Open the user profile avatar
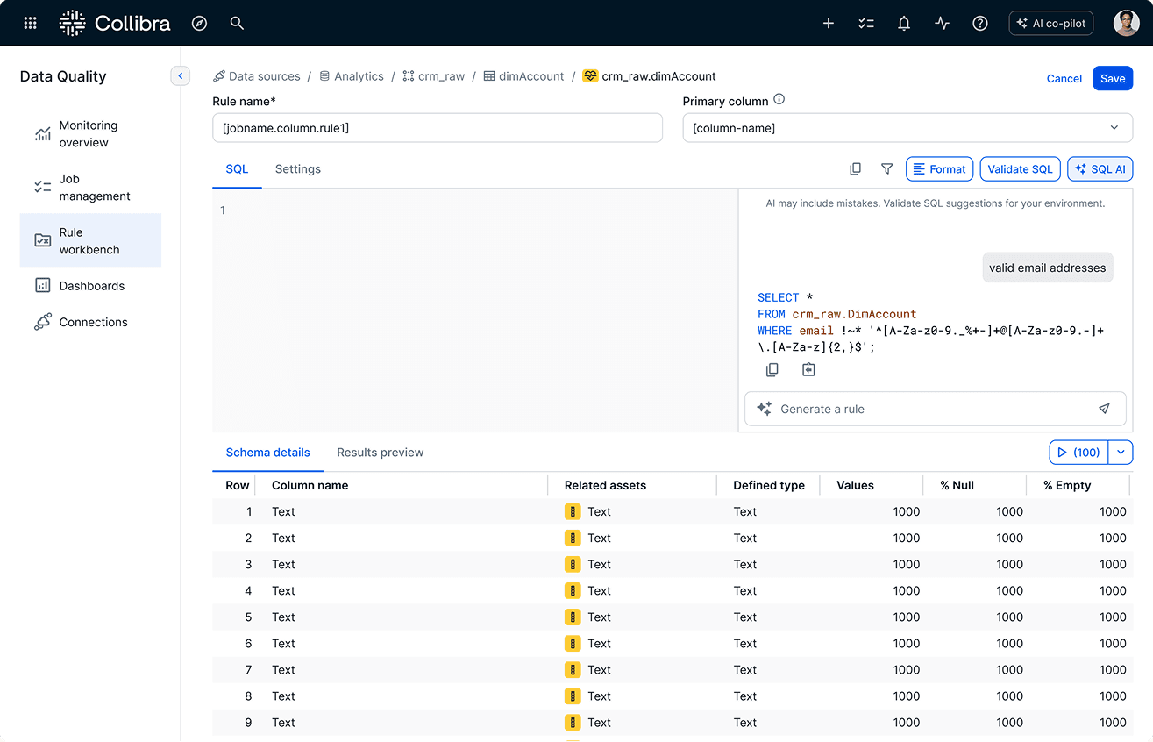This screenshot has width=1153, height=742. [x=1127, y=24]
